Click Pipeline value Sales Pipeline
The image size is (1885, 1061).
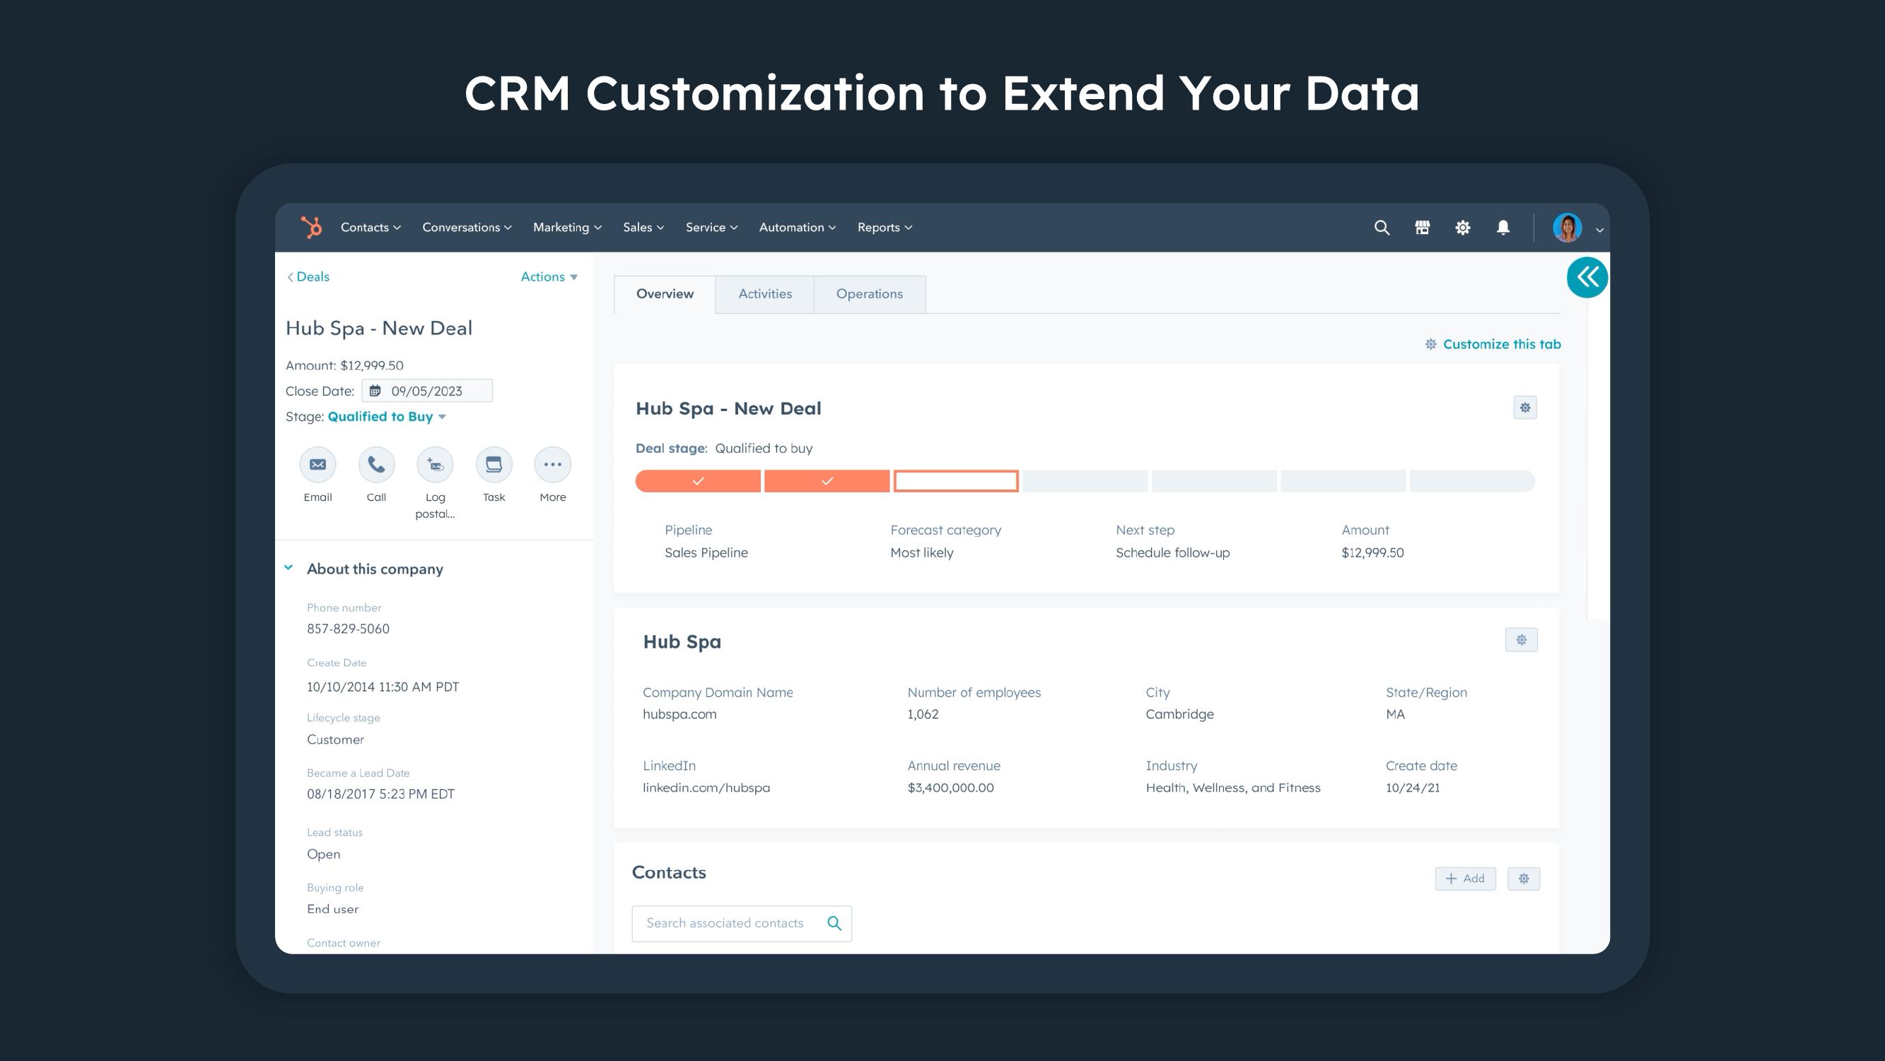(706, 553)
